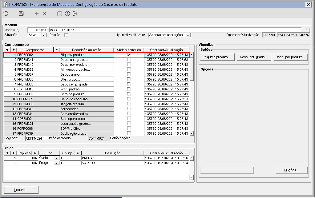Select component cell CDFFM010
Image resolution: width=315 pixels, height=198 pixels.
[38, 89]
